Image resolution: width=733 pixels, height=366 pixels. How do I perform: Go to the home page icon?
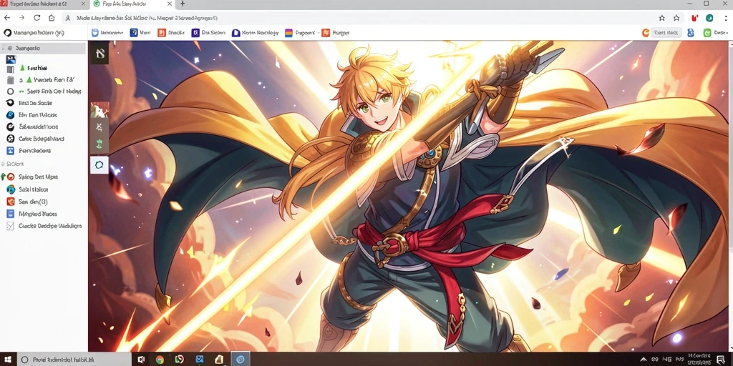pos(52,18)
